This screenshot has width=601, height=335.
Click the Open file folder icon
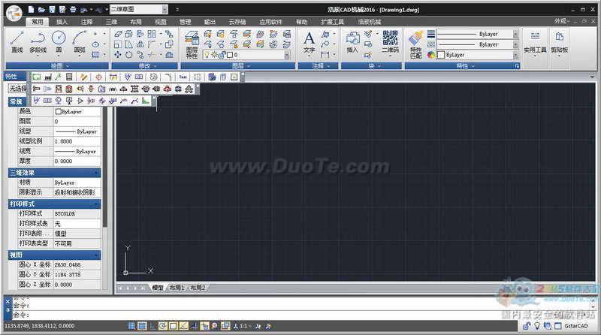pos(42,9)
